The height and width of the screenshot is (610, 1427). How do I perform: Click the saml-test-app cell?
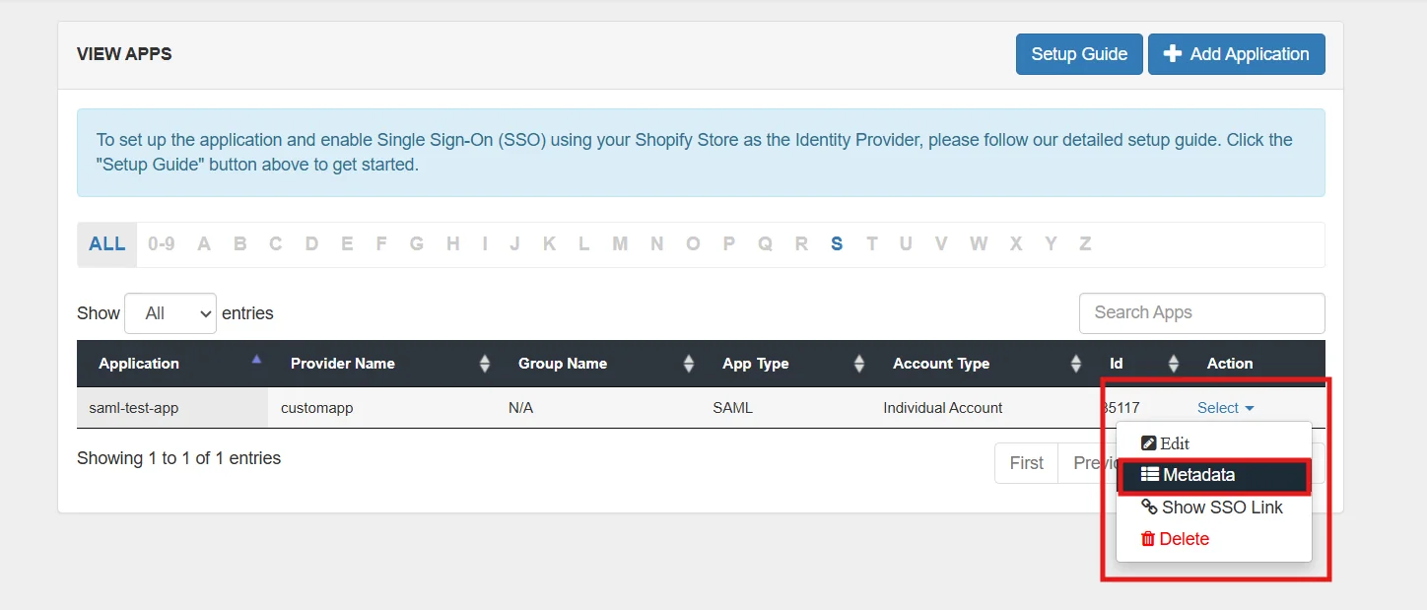click(x=172, y=407)
